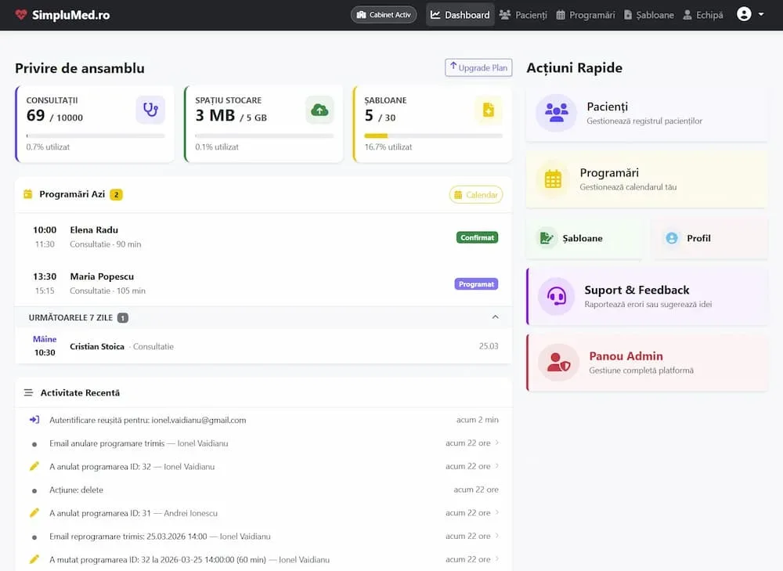Click the 'Acțiune: delete' activity text

tap(76, 490)
